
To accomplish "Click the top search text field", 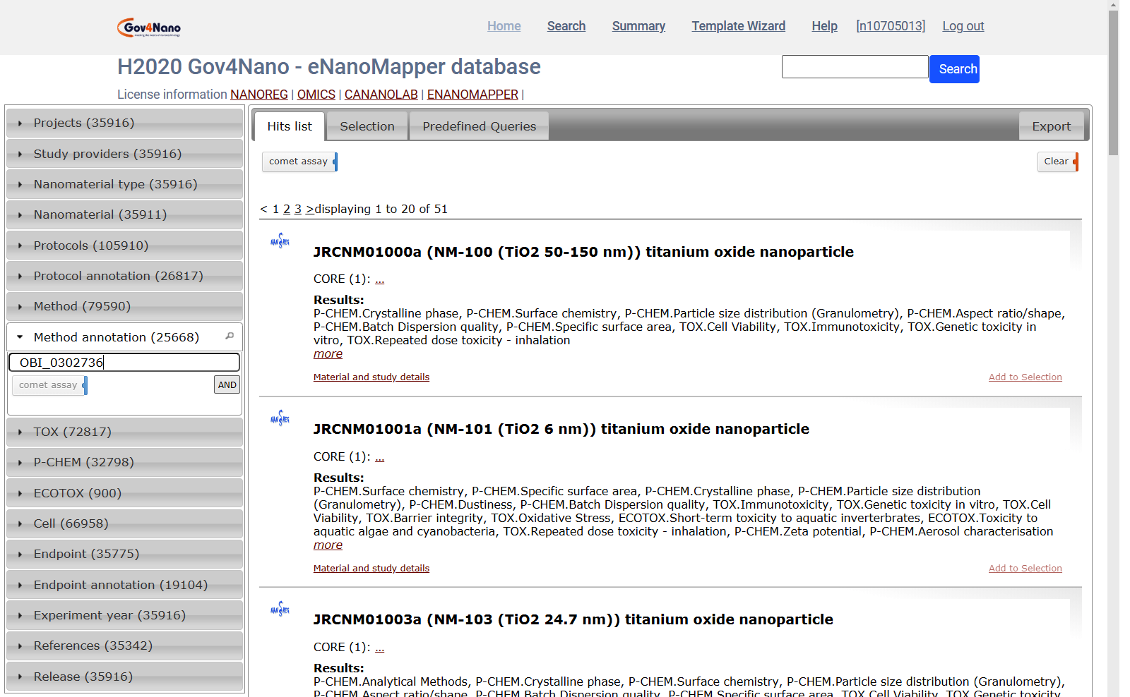I will click(855, 67).
